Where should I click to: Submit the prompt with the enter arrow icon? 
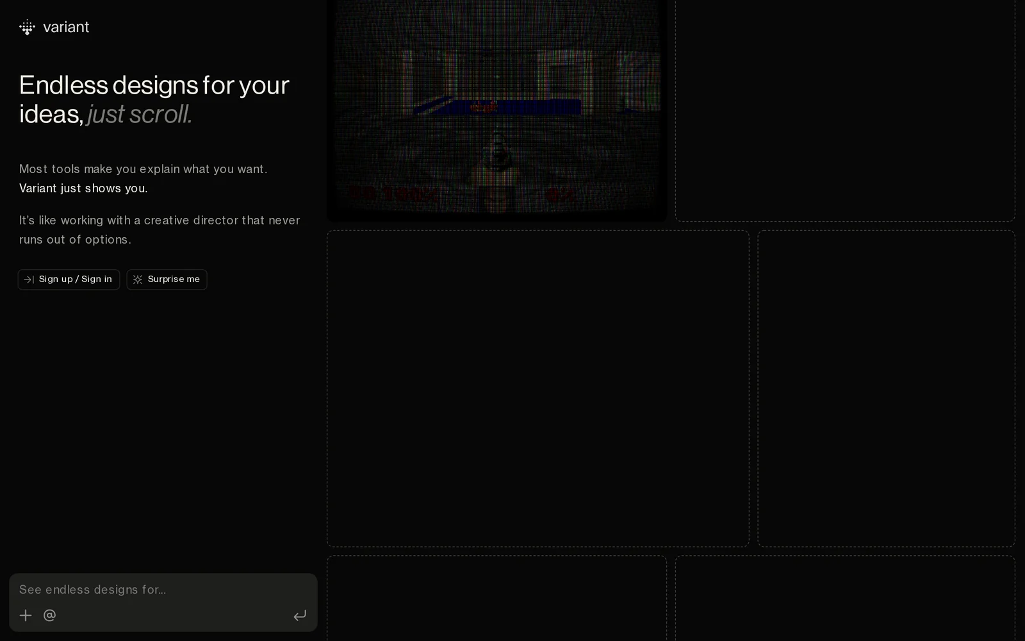tap(299, 615)
